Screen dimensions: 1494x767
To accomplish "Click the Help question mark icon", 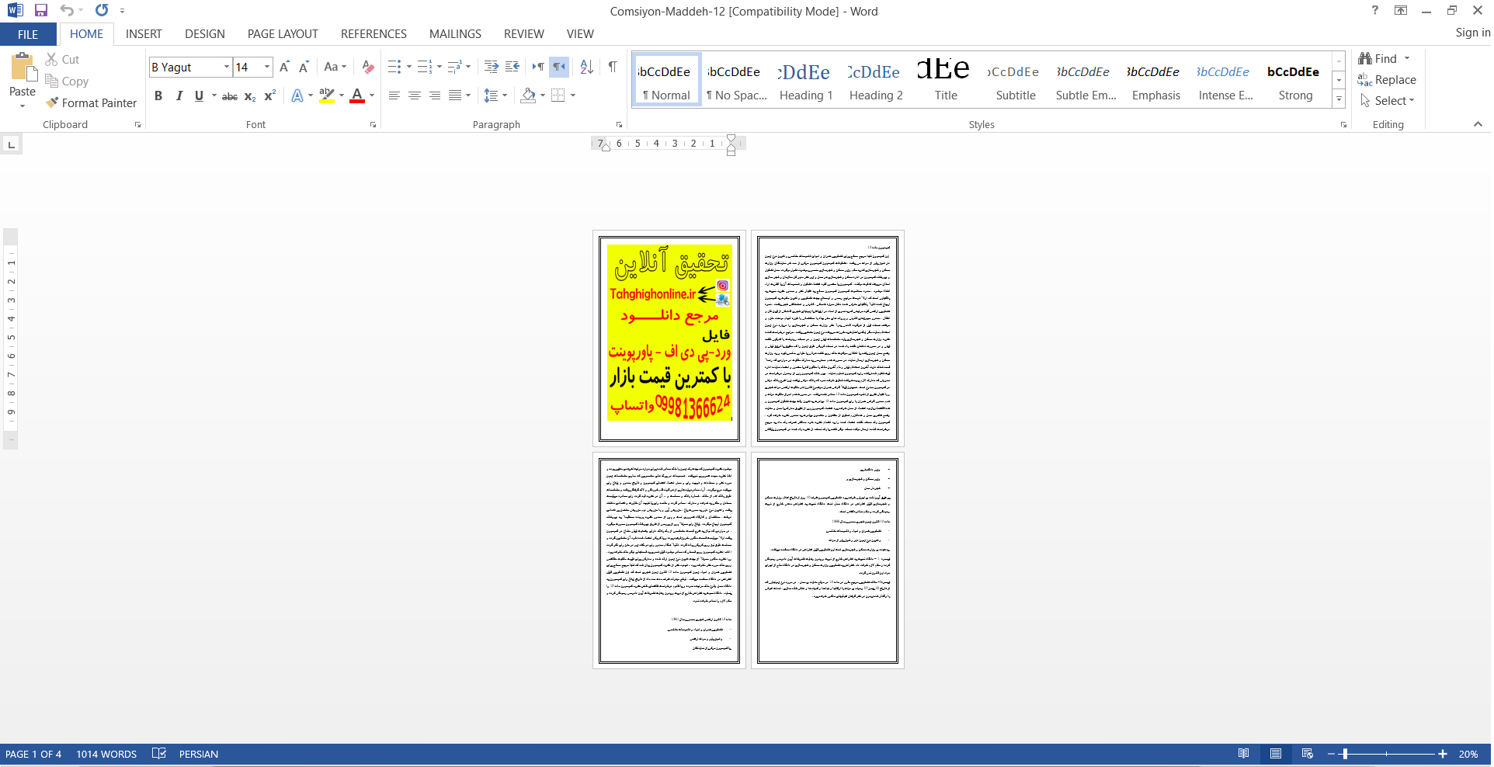I will click(1375, 11).
